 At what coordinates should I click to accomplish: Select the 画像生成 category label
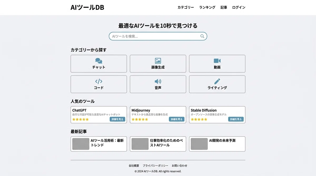coord(158,67)
